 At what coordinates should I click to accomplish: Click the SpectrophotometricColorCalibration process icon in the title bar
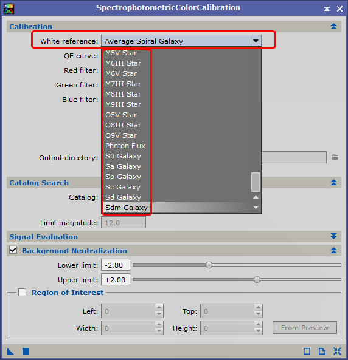click(9, 8)
